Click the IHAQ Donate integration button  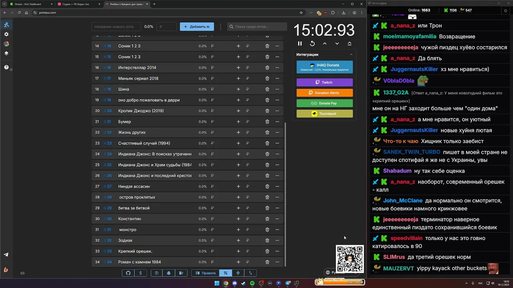325,67
